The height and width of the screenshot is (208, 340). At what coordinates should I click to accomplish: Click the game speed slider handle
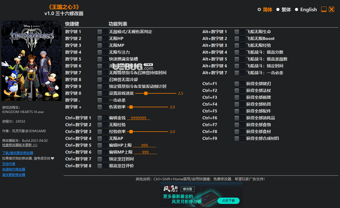click(x=146, y=93)
